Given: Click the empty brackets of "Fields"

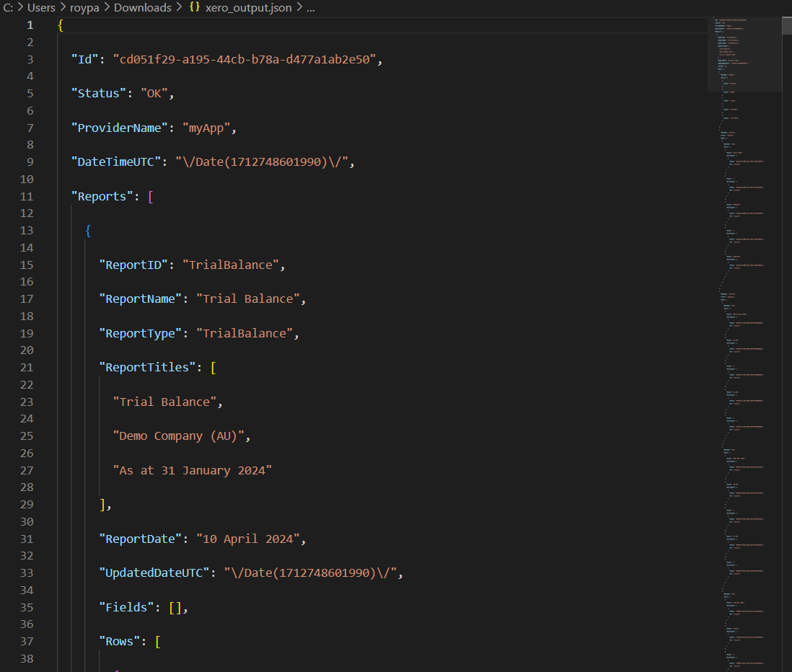Looking at the screenshot, I should 175,607.
